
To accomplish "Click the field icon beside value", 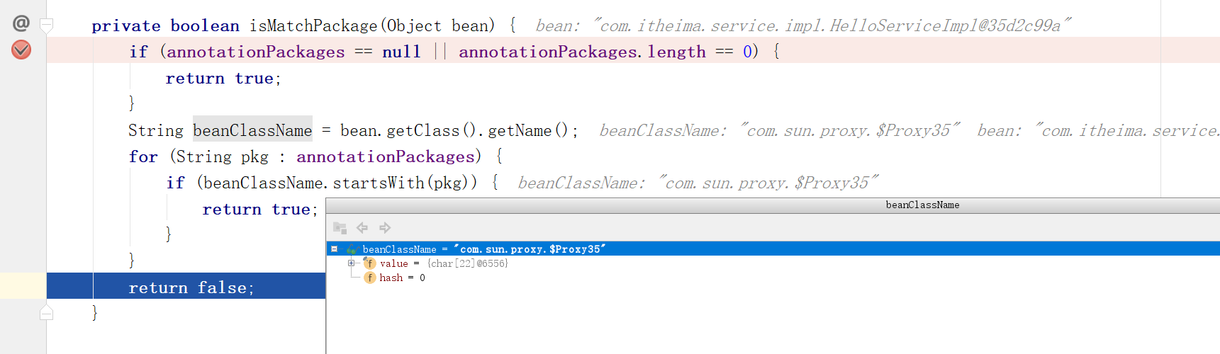I will pos(370,263).
